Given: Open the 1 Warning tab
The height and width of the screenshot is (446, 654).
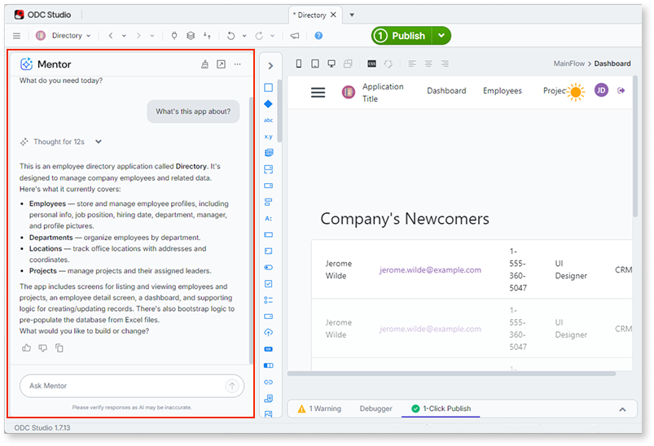Looking at the screenshot, I should tap(319, 409).
